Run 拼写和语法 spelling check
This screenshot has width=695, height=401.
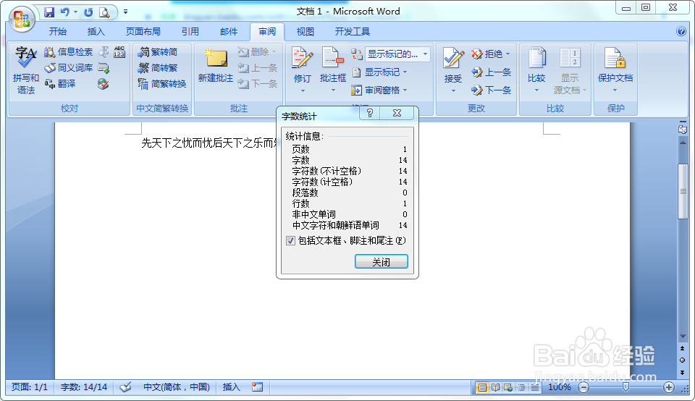tap(26, 70)
